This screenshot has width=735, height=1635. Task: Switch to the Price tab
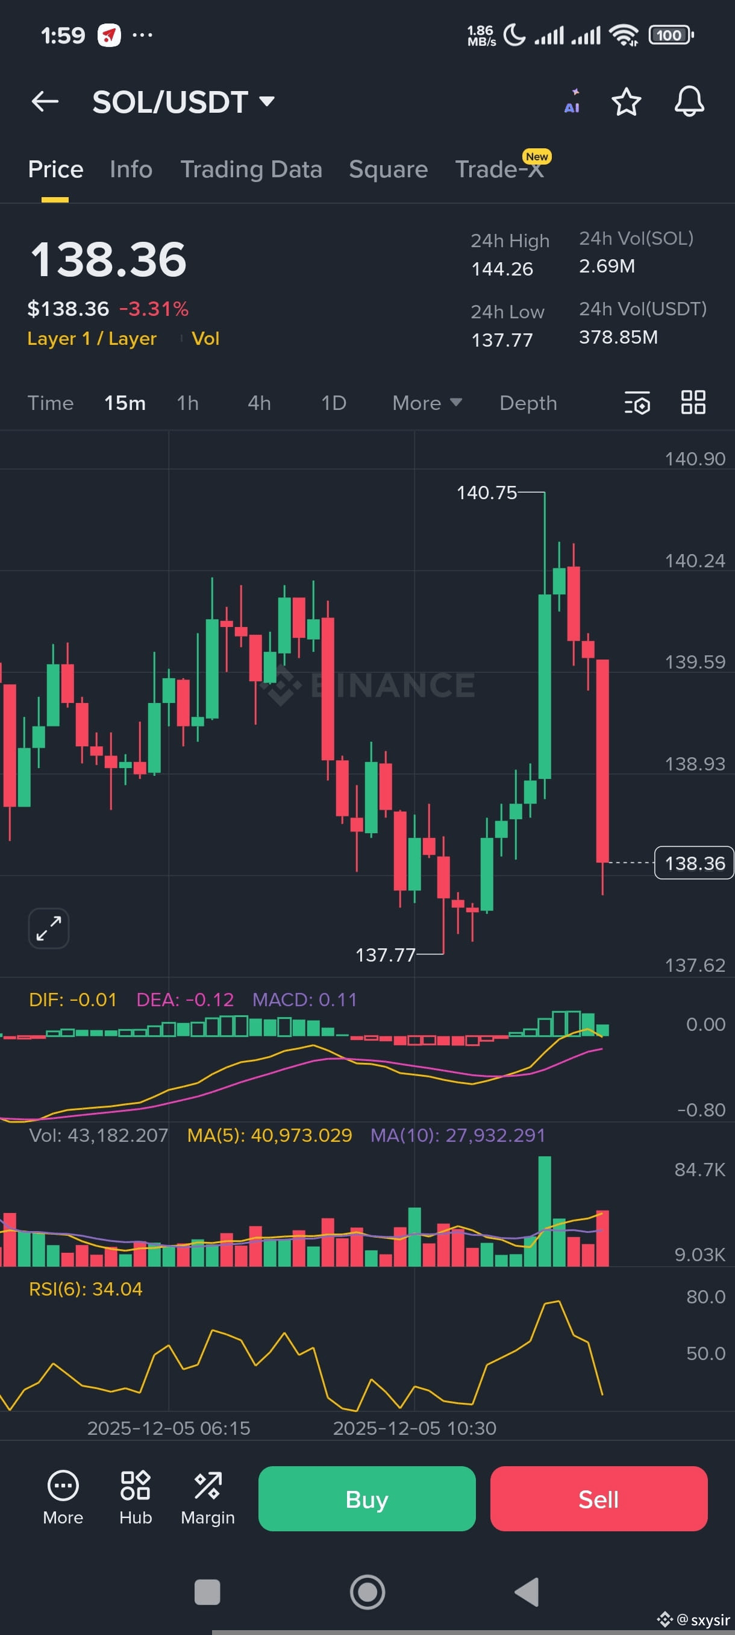pyautogui.click(x=55, y=169)
